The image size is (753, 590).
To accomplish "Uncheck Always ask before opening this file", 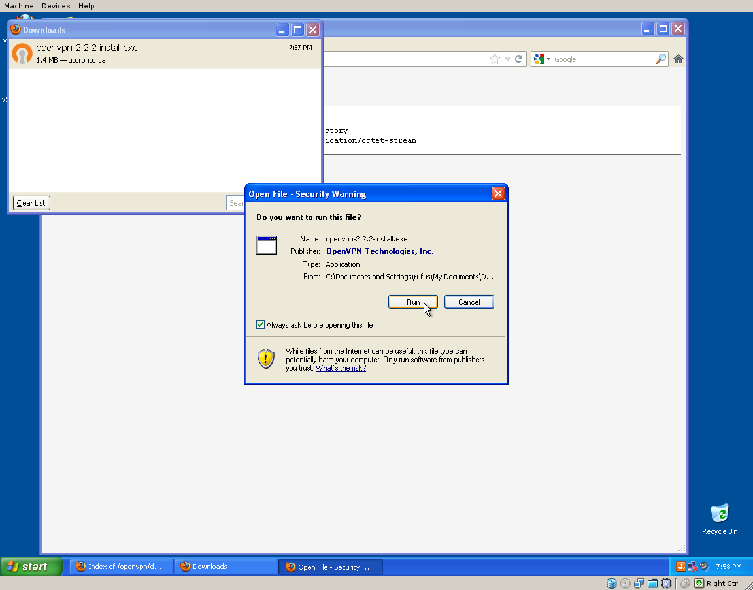I will pos(261,325).
